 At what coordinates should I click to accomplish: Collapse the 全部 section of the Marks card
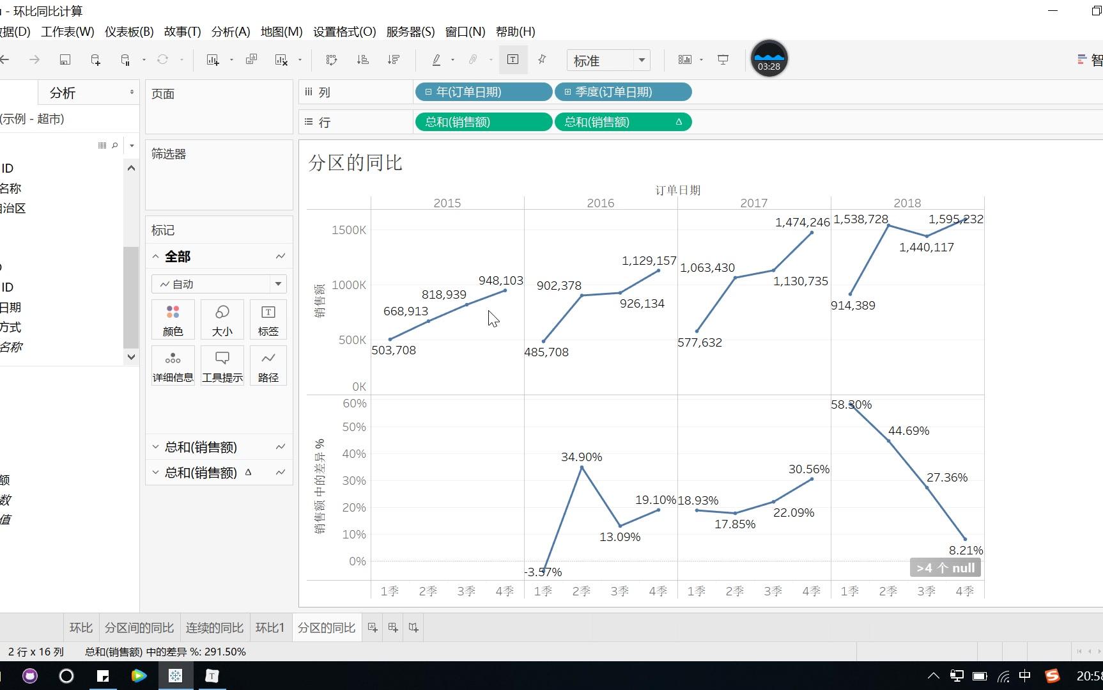click(x=155, y=256)
